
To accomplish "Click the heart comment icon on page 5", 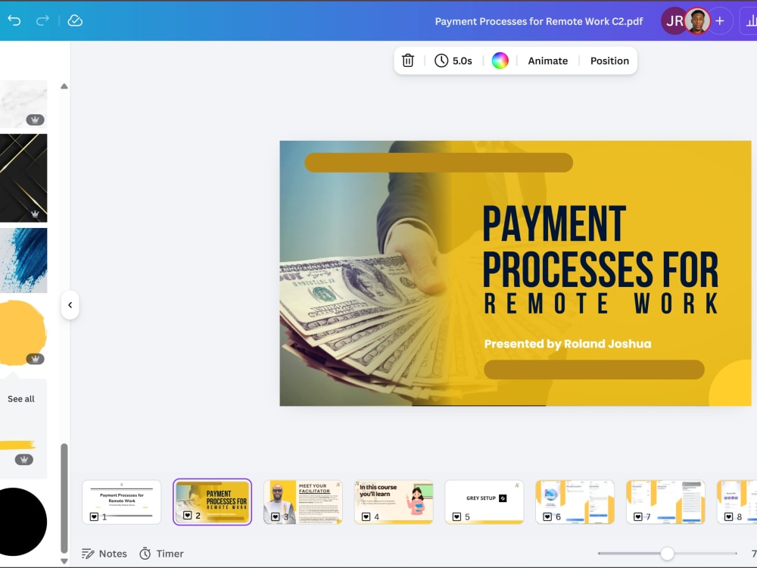I will 456,517.
